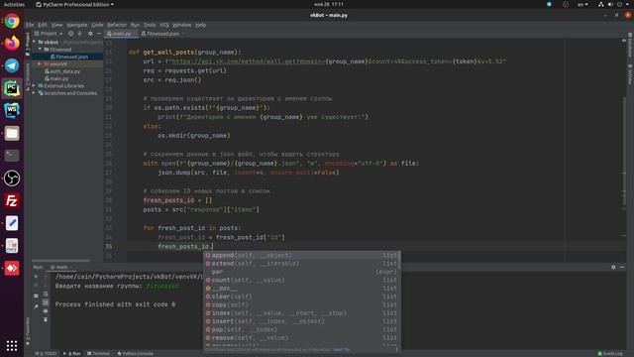Viewport: 634px width, 357px height.
Task: Launch Firefox from the dock
Action: pyautogui.click(x=12, y=43)
